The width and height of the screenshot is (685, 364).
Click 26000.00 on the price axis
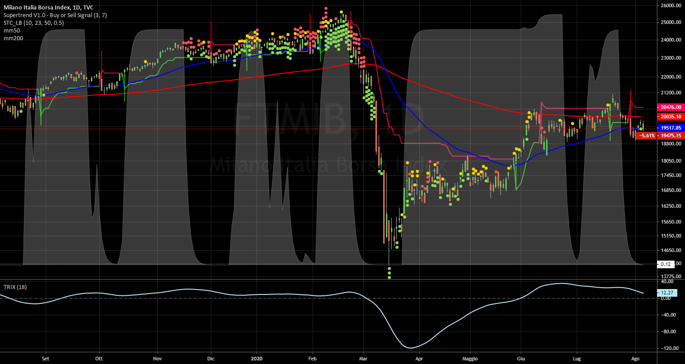click(x=671, y=5)
